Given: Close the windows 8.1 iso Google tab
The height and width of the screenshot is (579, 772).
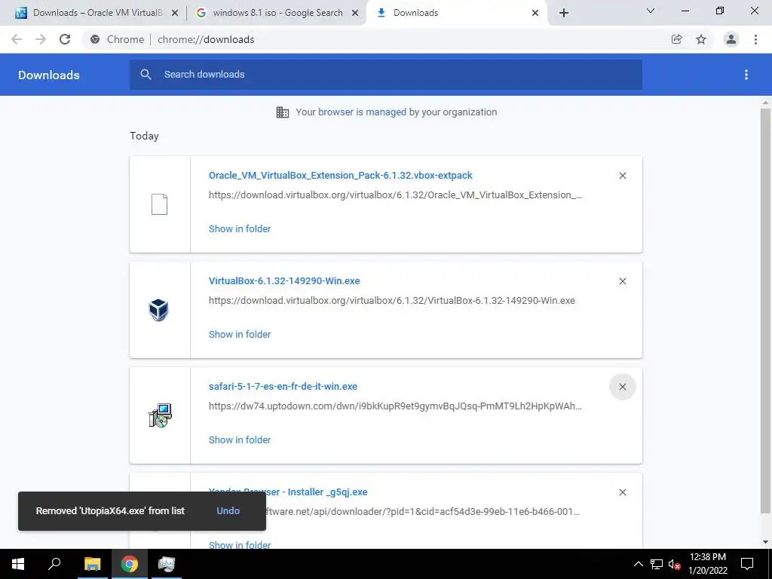Looking at the screenshot, I should (x=355, y=13).
